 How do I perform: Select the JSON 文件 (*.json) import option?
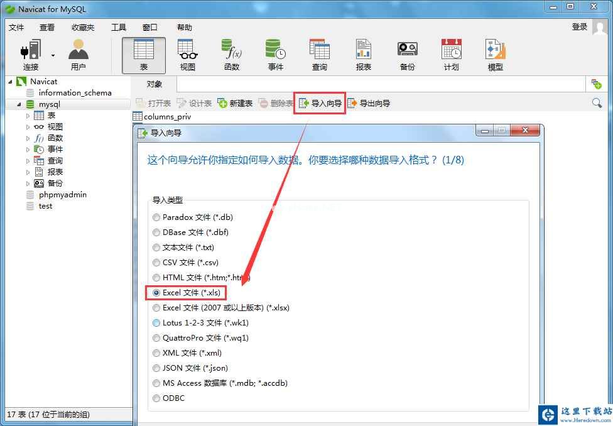[x=156, y=368]
